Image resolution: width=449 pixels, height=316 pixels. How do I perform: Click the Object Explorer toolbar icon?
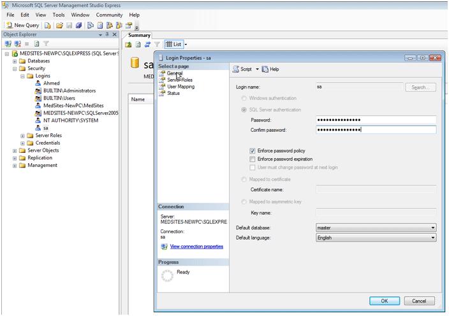tap(110, 25)
